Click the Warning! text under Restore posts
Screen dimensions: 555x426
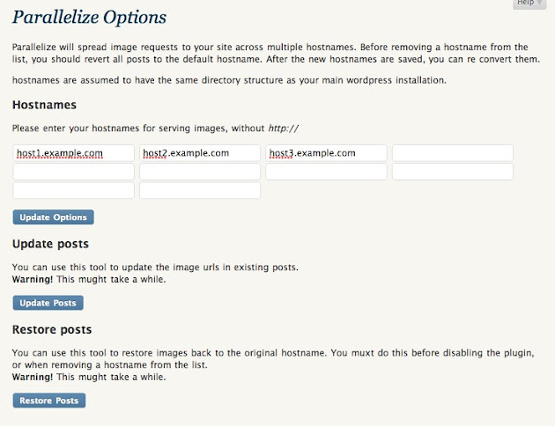tap(33, 377)
